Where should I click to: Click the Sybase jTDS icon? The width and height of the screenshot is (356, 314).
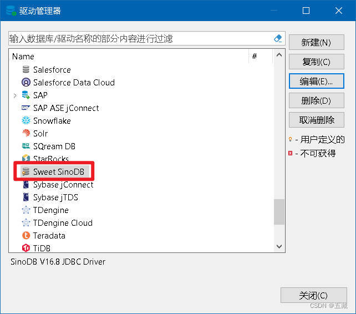pos(26,197)
